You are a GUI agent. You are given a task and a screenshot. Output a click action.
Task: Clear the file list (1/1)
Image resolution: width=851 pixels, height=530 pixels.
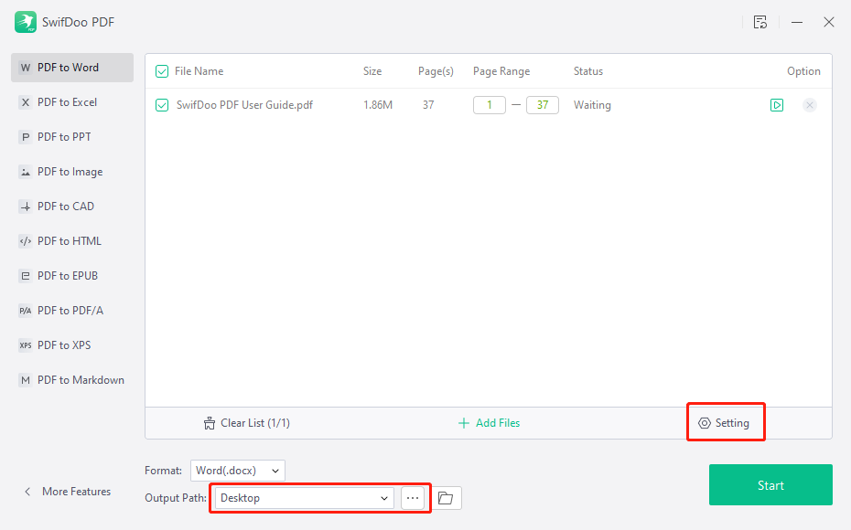click(247, 423)
